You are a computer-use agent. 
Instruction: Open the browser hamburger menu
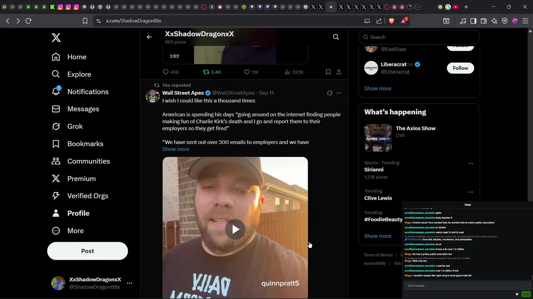click(526, 21)
